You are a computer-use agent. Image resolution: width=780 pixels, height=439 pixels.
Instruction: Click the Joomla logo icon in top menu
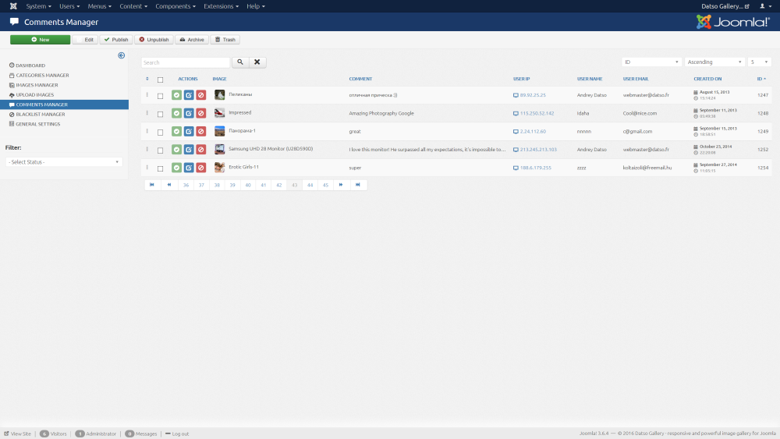[10, 6]
